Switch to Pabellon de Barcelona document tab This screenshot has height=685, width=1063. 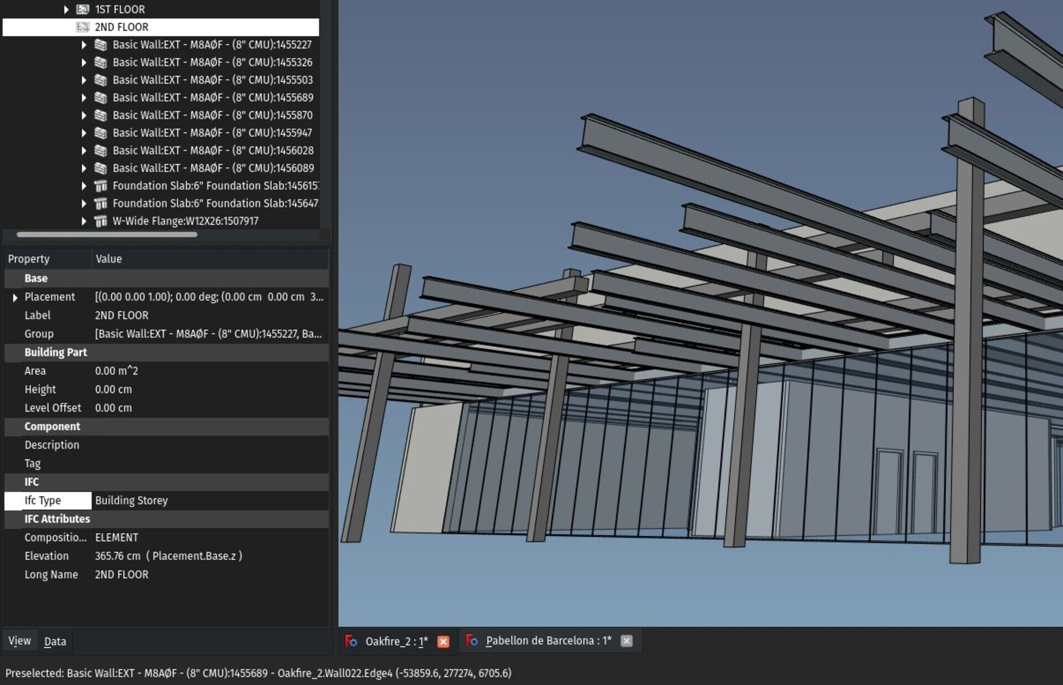(x=549, y=641)
